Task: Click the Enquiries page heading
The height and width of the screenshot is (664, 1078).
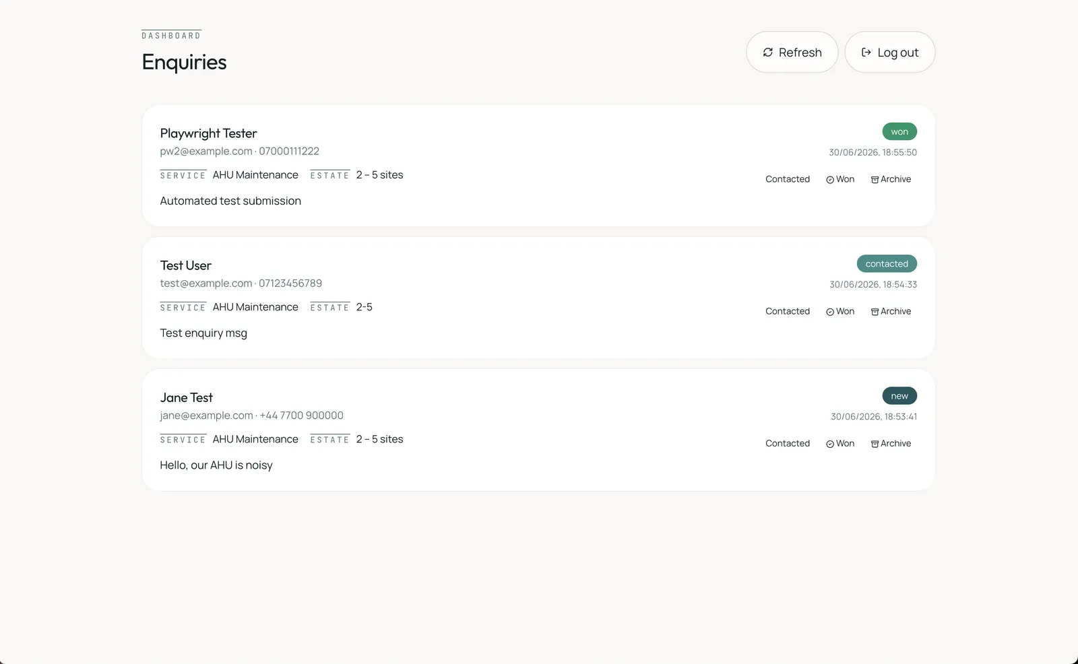Action: (184, 62)
